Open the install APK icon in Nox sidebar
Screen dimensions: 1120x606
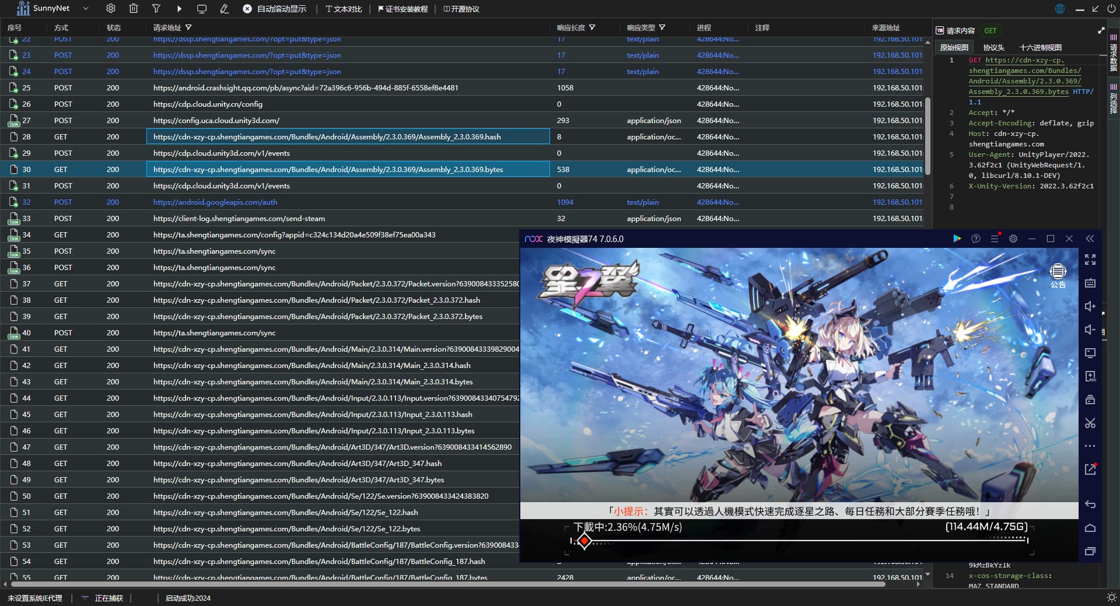1090,376
